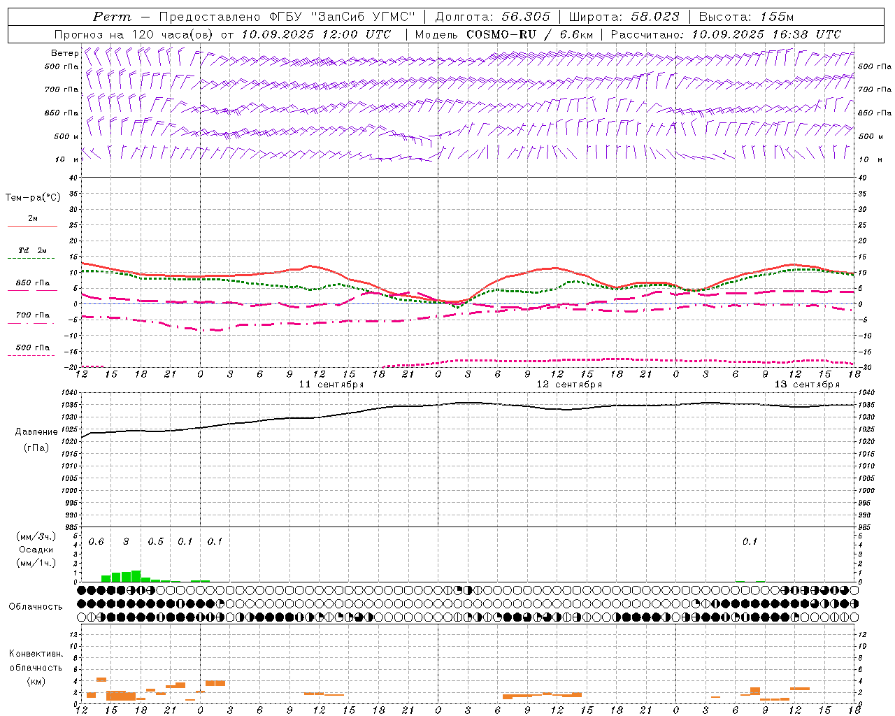This screenshot has height=716, width=895.
Task: Click the "Давление" pressure panel label
Action: tap(36, 432)
